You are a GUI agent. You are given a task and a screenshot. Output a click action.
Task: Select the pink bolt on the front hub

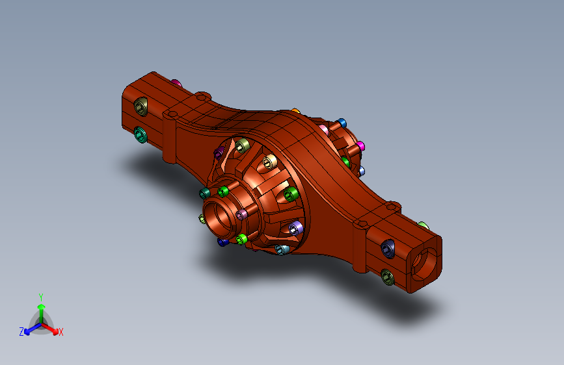pyautogui.click(x=241, y=214)
